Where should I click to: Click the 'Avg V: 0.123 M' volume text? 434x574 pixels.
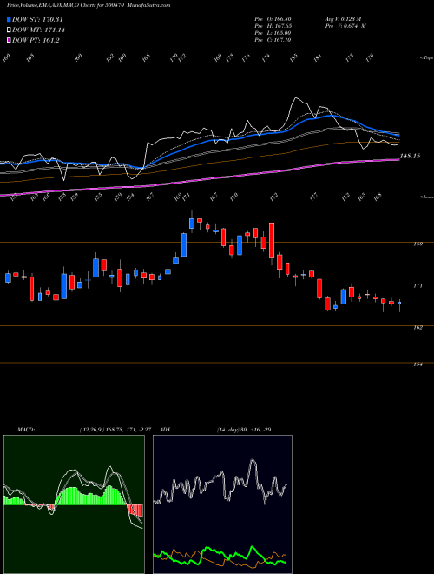coord(343,19)
